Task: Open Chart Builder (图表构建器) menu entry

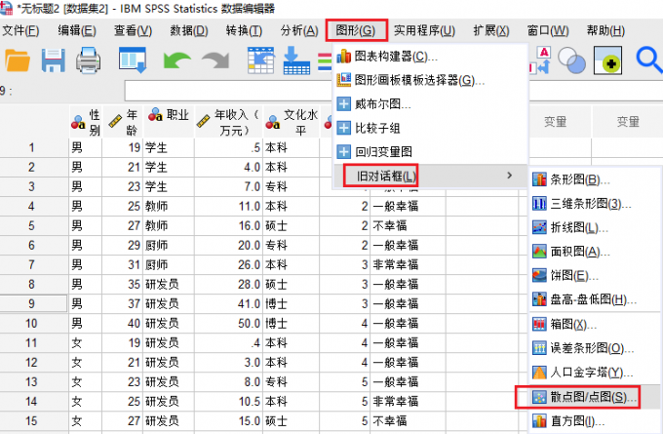Action: (x=430, y=56)
